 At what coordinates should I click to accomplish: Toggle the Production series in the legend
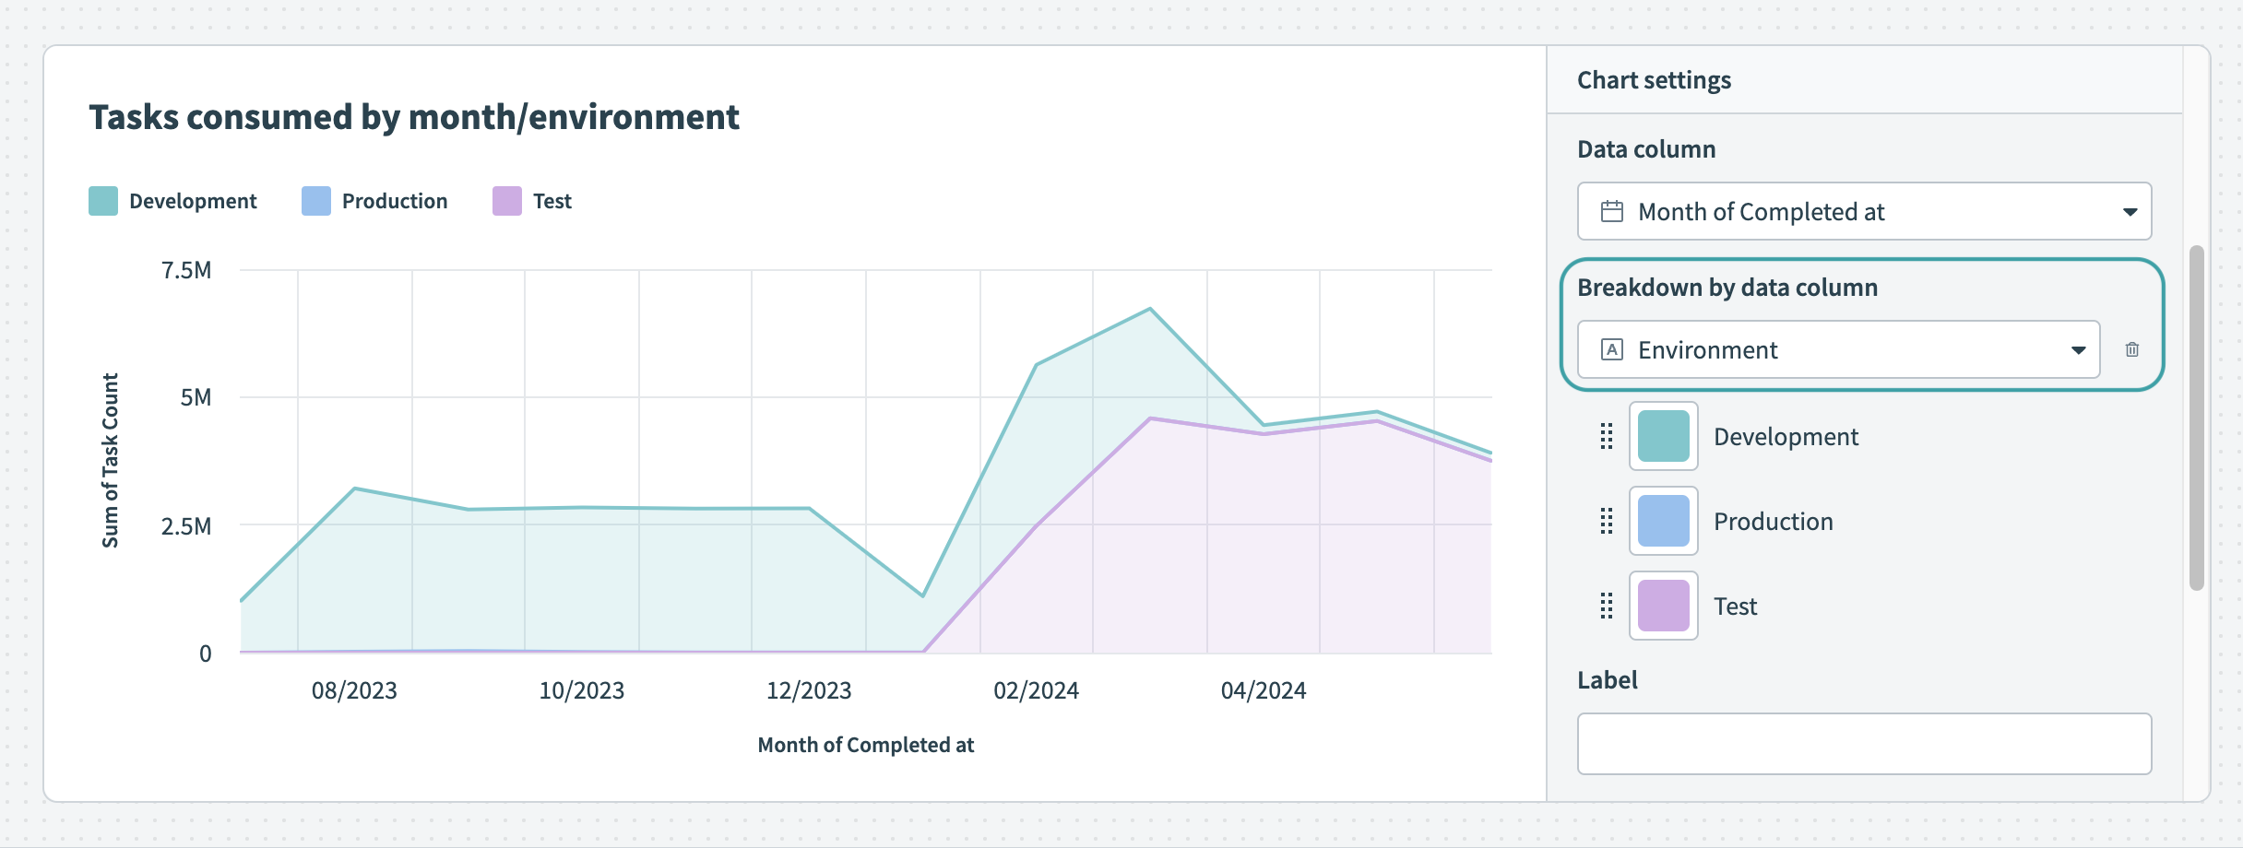pos(393,200)
